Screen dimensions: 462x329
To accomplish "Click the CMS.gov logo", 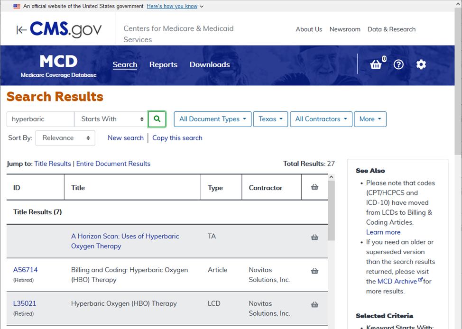I will pyautogui.click(x=66, y=29).
